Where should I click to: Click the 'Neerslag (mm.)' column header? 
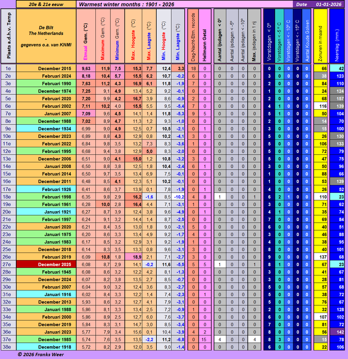tap(337, 36)
